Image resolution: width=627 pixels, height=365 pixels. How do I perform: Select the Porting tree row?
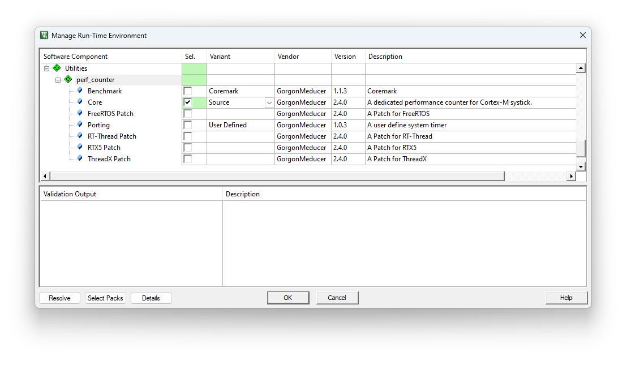coord(98,125)
